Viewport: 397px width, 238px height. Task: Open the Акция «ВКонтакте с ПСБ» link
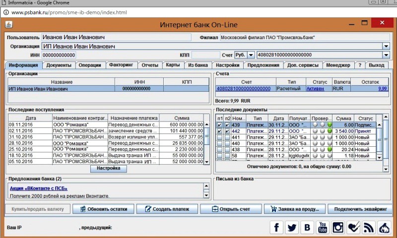coord(38,188)
